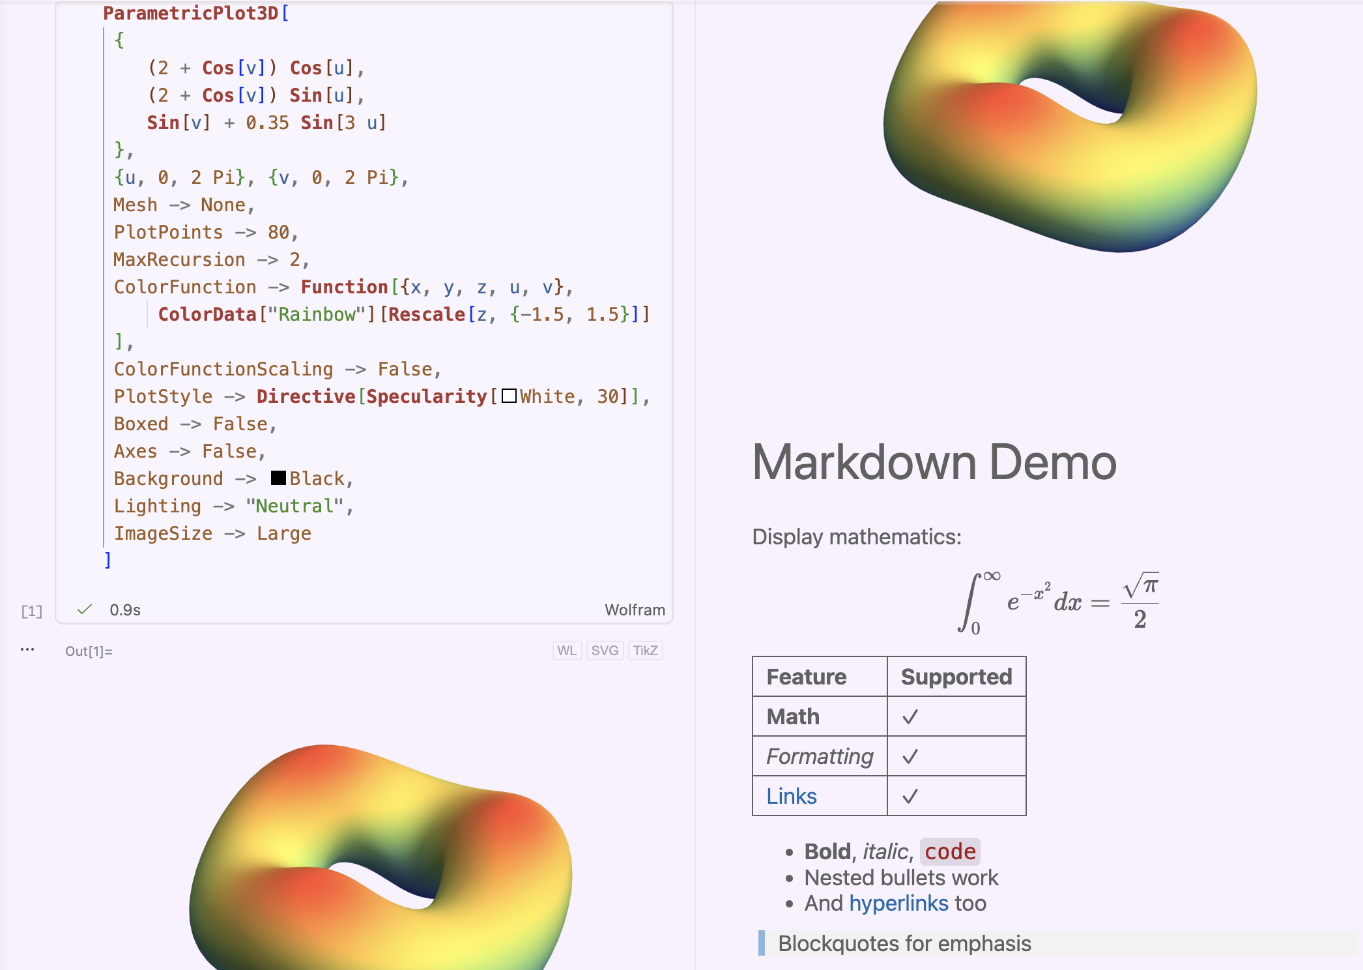Click the torus plot in Out[1]
The width and height of the screenshot is (1363, 970).
point(380,857)
